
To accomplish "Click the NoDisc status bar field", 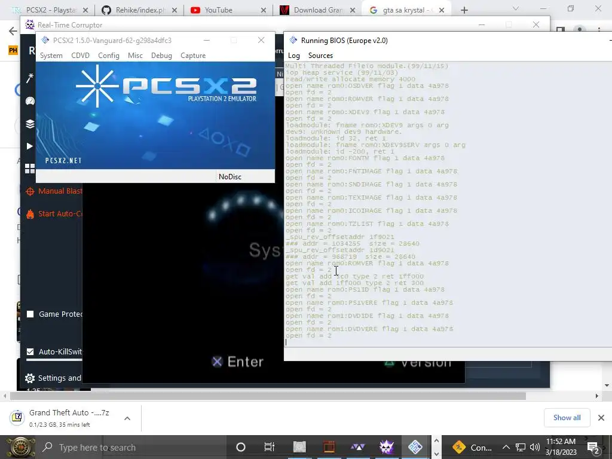I will click(244, 176).
